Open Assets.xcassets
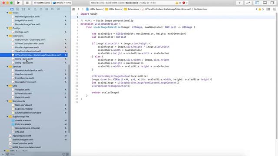Screen dimensions: 278x156 tap(23, 120)
